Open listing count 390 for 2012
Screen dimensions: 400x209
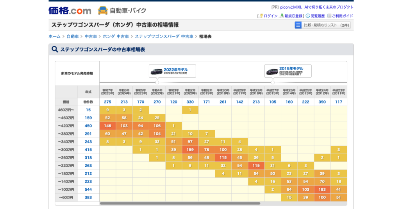(322, 102)
